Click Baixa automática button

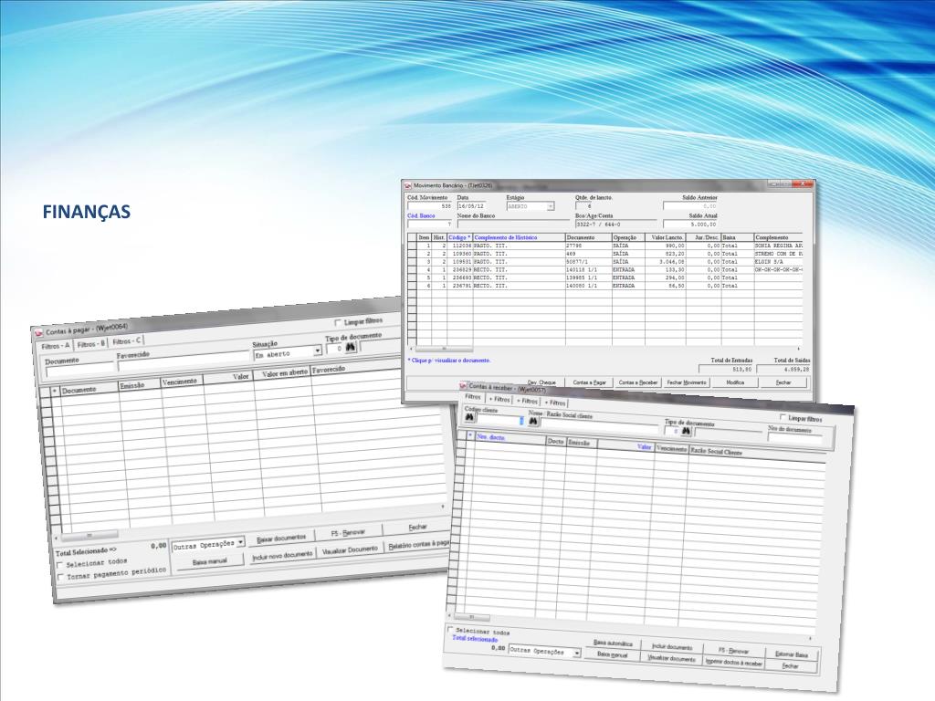pos(613,643)
